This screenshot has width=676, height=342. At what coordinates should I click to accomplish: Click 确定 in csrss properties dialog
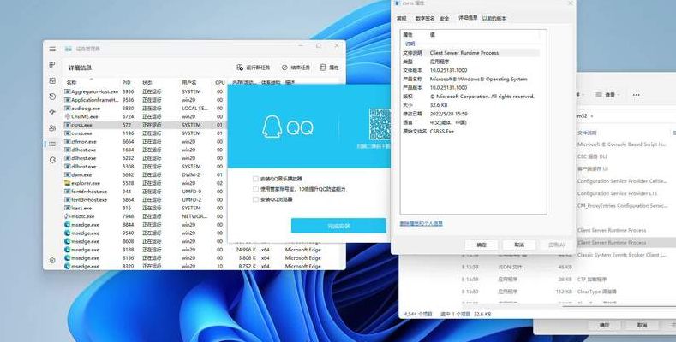(x=482, y=245)
